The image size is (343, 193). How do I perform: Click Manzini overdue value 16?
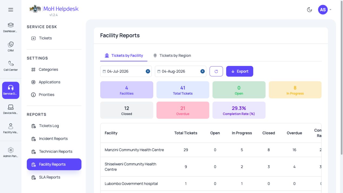pyautogui.click(x=294, y=150)
